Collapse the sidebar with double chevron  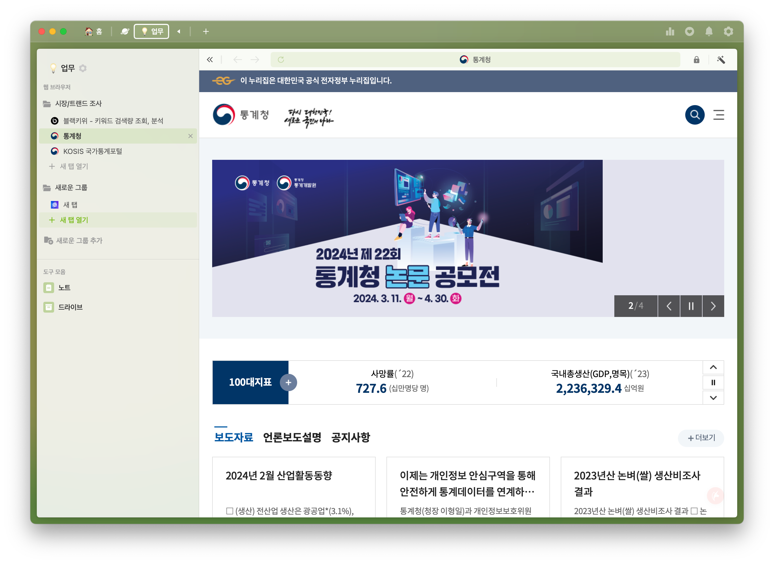coord(210,60)
